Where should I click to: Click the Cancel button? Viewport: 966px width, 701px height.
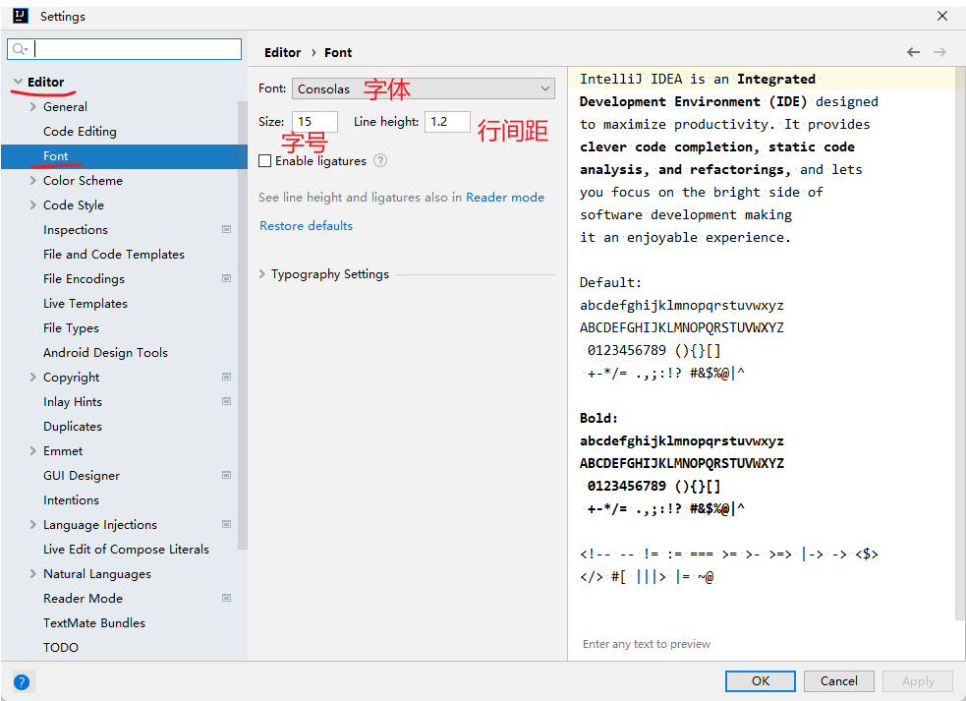click(x=838, y=680)
